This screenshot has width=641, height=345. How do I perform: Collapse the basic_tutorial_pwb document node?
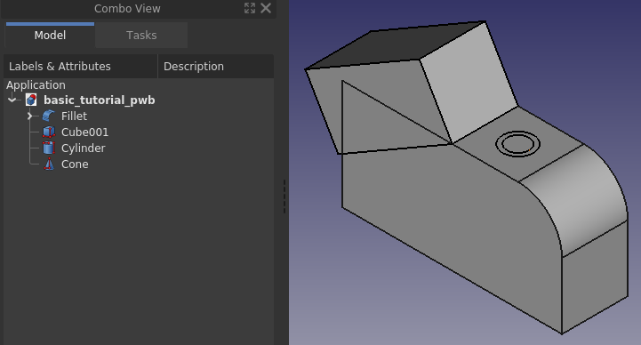pos(12,100)
